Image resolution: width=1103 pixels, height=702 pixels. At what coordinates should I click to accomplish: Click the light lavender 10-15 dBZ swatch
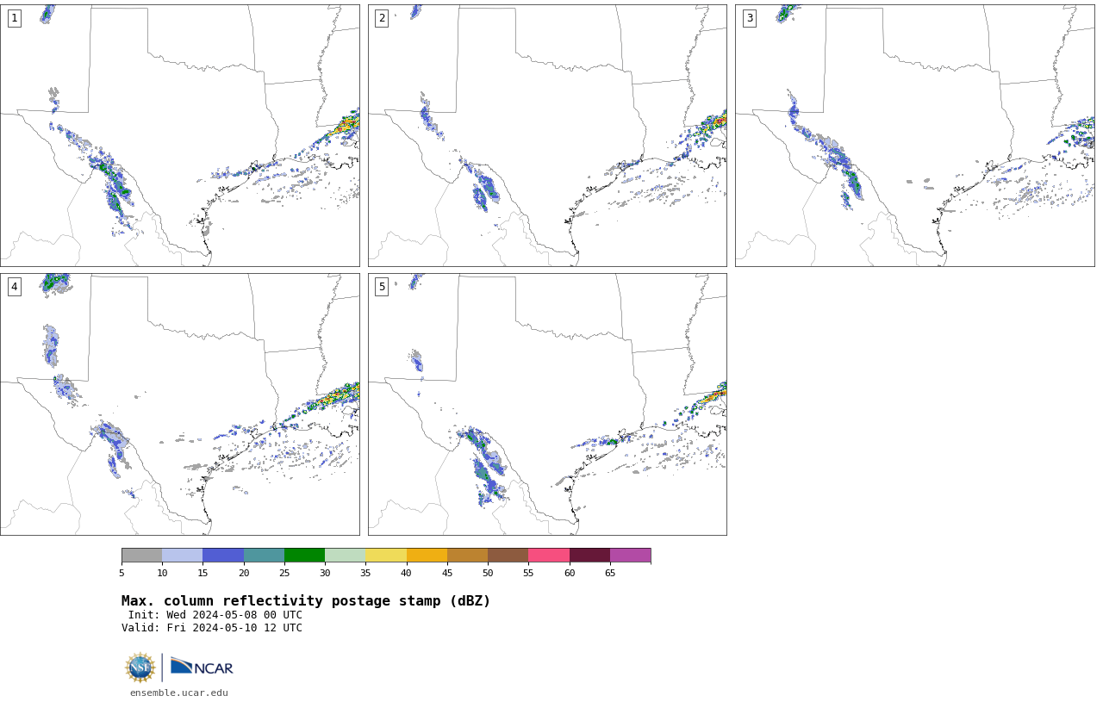[x=183, y=555]
